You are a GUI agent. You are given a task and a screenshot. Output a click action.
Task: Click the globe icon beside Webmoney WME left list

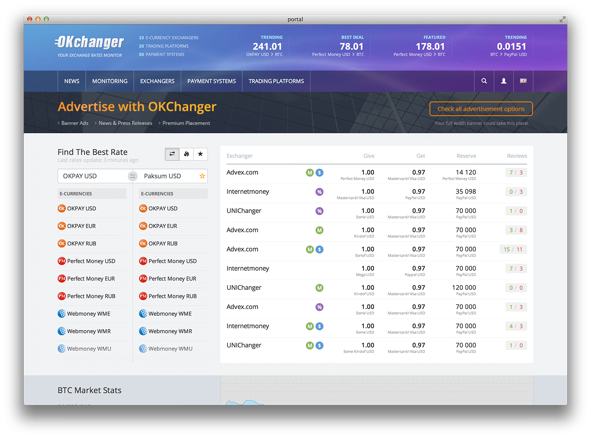click(x=62, y=314)
